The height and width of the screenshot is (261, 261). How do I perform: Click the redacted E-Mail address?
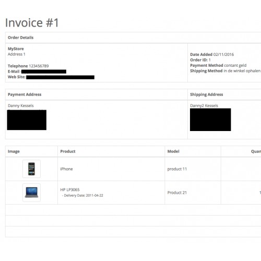tap(44, 72)
